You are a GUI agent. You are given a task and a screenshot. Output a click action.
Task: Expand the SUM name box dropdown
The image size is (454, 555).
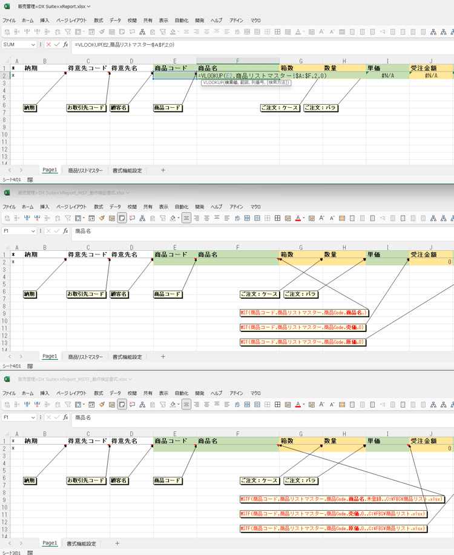(x=33, y=45)
